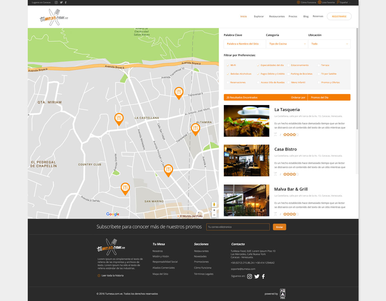Viewport: 386px width, 301px height.
Task: Open the Casa Bistro restaurant title
Action: click(x=286, y=149)
